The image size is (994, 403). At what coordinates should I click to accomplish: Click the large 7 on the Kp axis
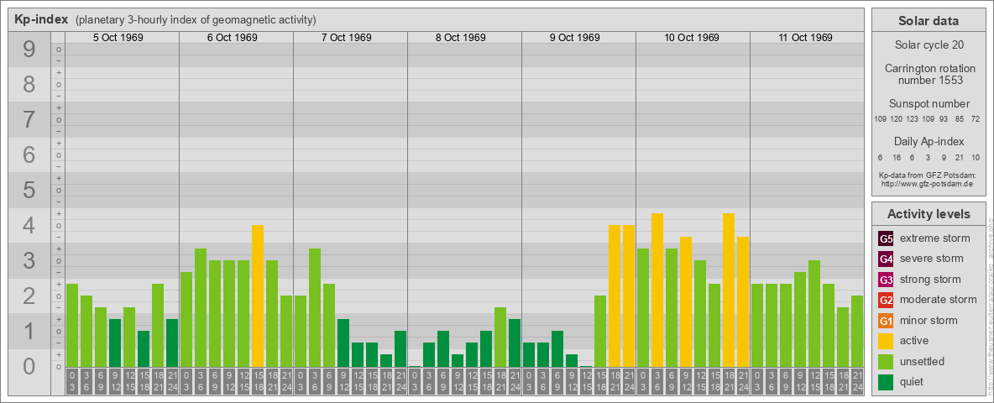[x=29, y=120]
